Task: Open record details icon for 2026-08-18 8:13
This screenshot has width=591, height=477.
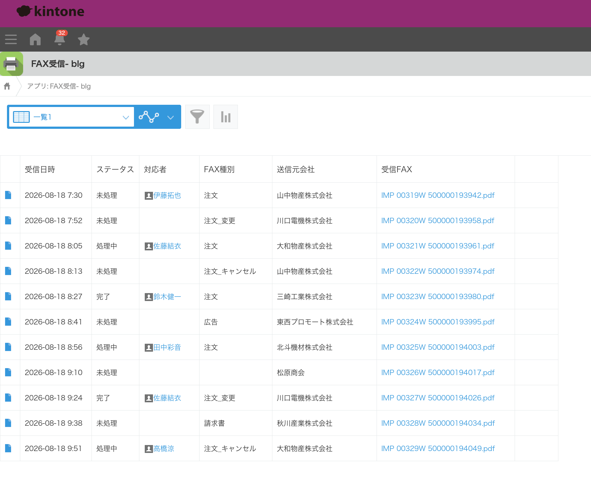Action: (x=8, y=271)
